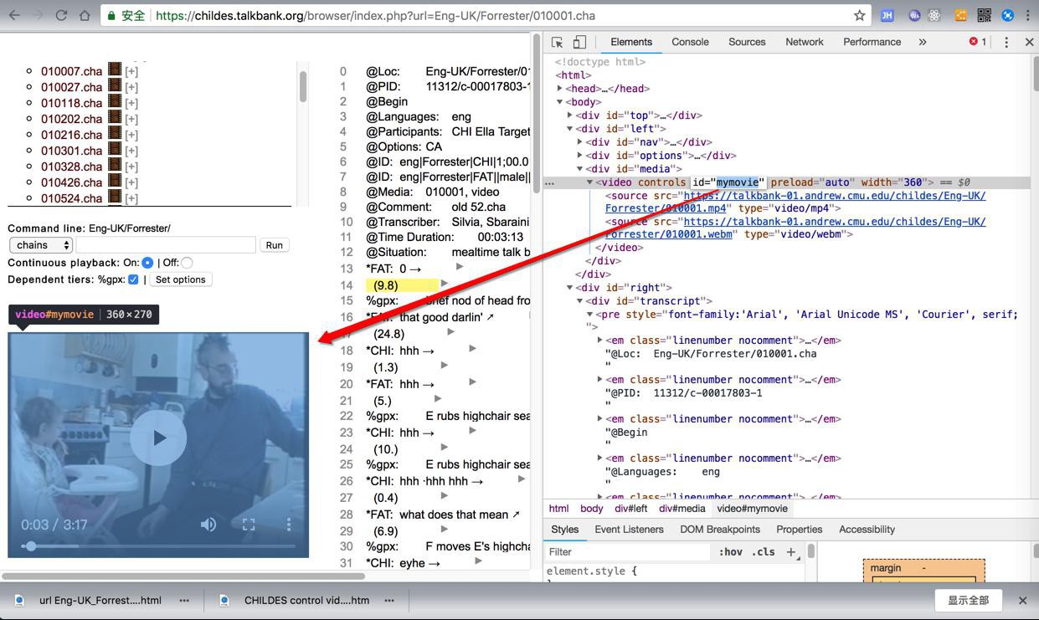Click the video progress slider bar
Viewport: 1039px width, 620px height.
[x=159, y=546]
